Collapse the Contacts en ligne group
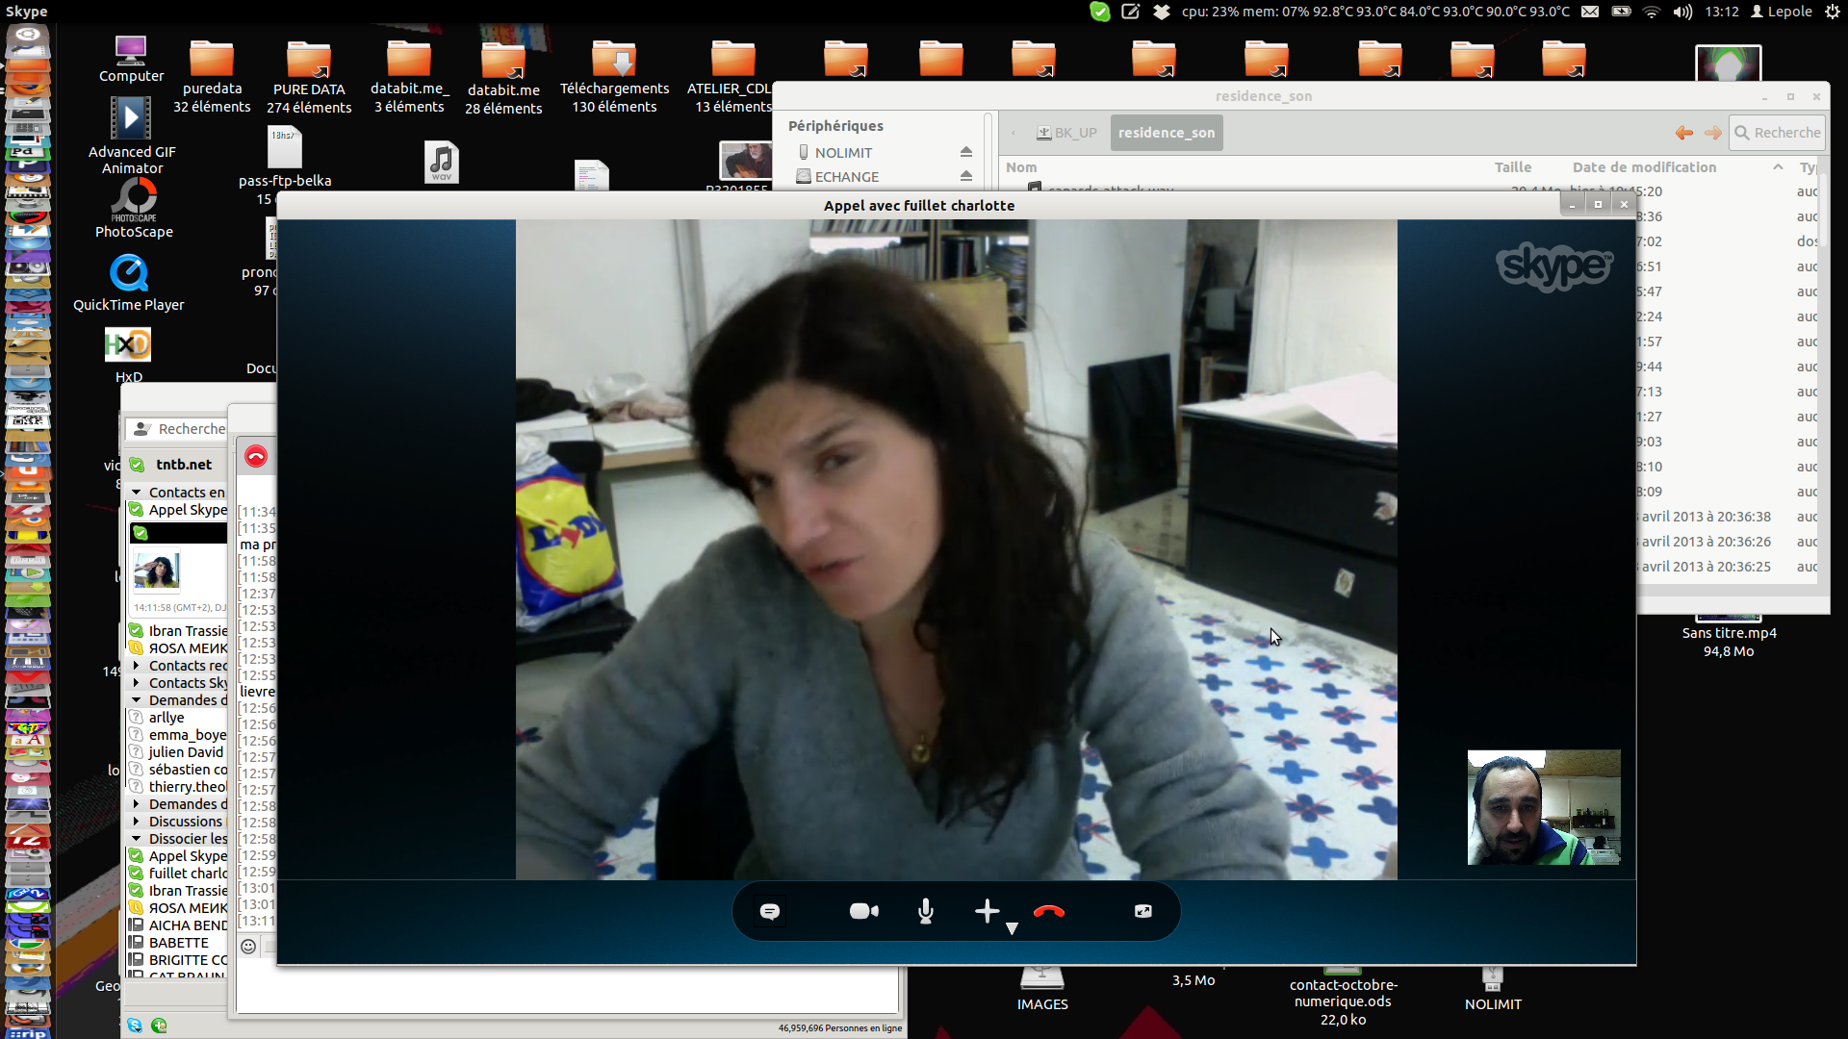Viewport: 1848px width, 1039px height. 137,493
